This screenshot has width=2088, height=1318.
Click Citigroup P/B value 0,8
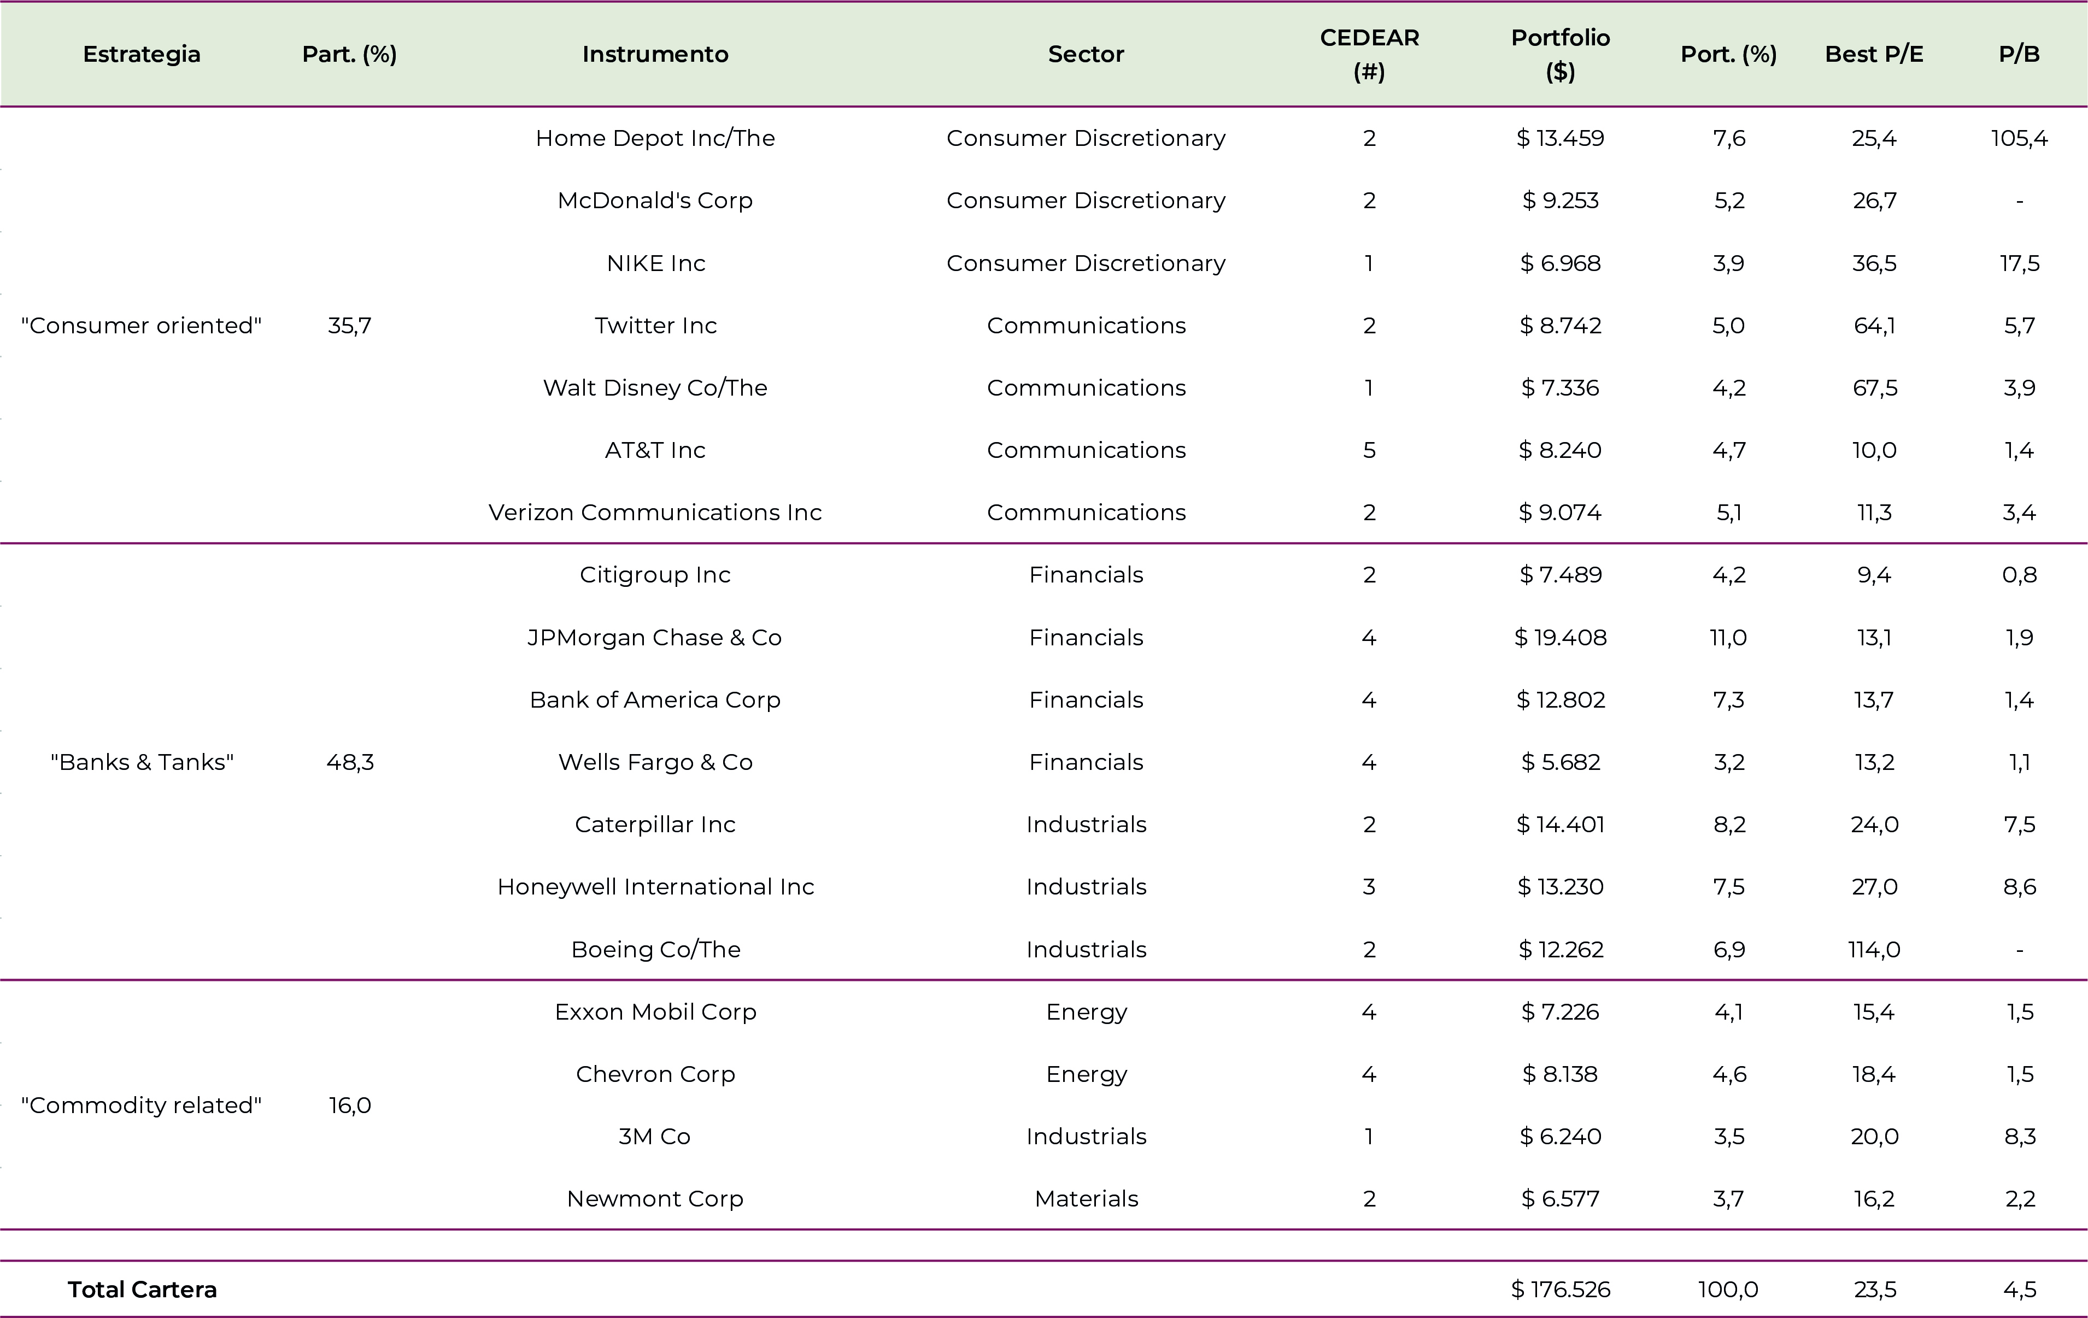(x=2019, y=575)
